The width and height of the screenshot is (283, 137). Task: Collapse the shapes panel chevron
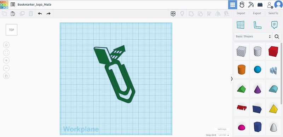232,79
